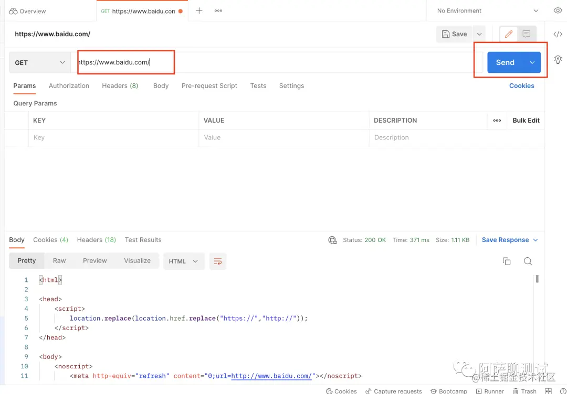The height and width of the screenshot is (394, 567).
Task: Click the network globe icon near Status
Action: click(x=332, y=240)
